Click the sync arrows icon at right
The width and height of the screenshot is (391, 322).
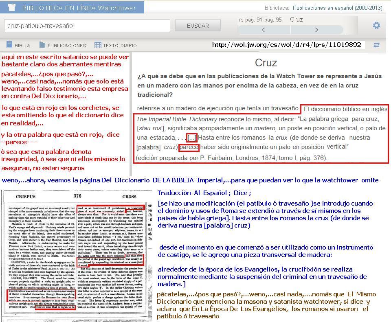point(376,45)
